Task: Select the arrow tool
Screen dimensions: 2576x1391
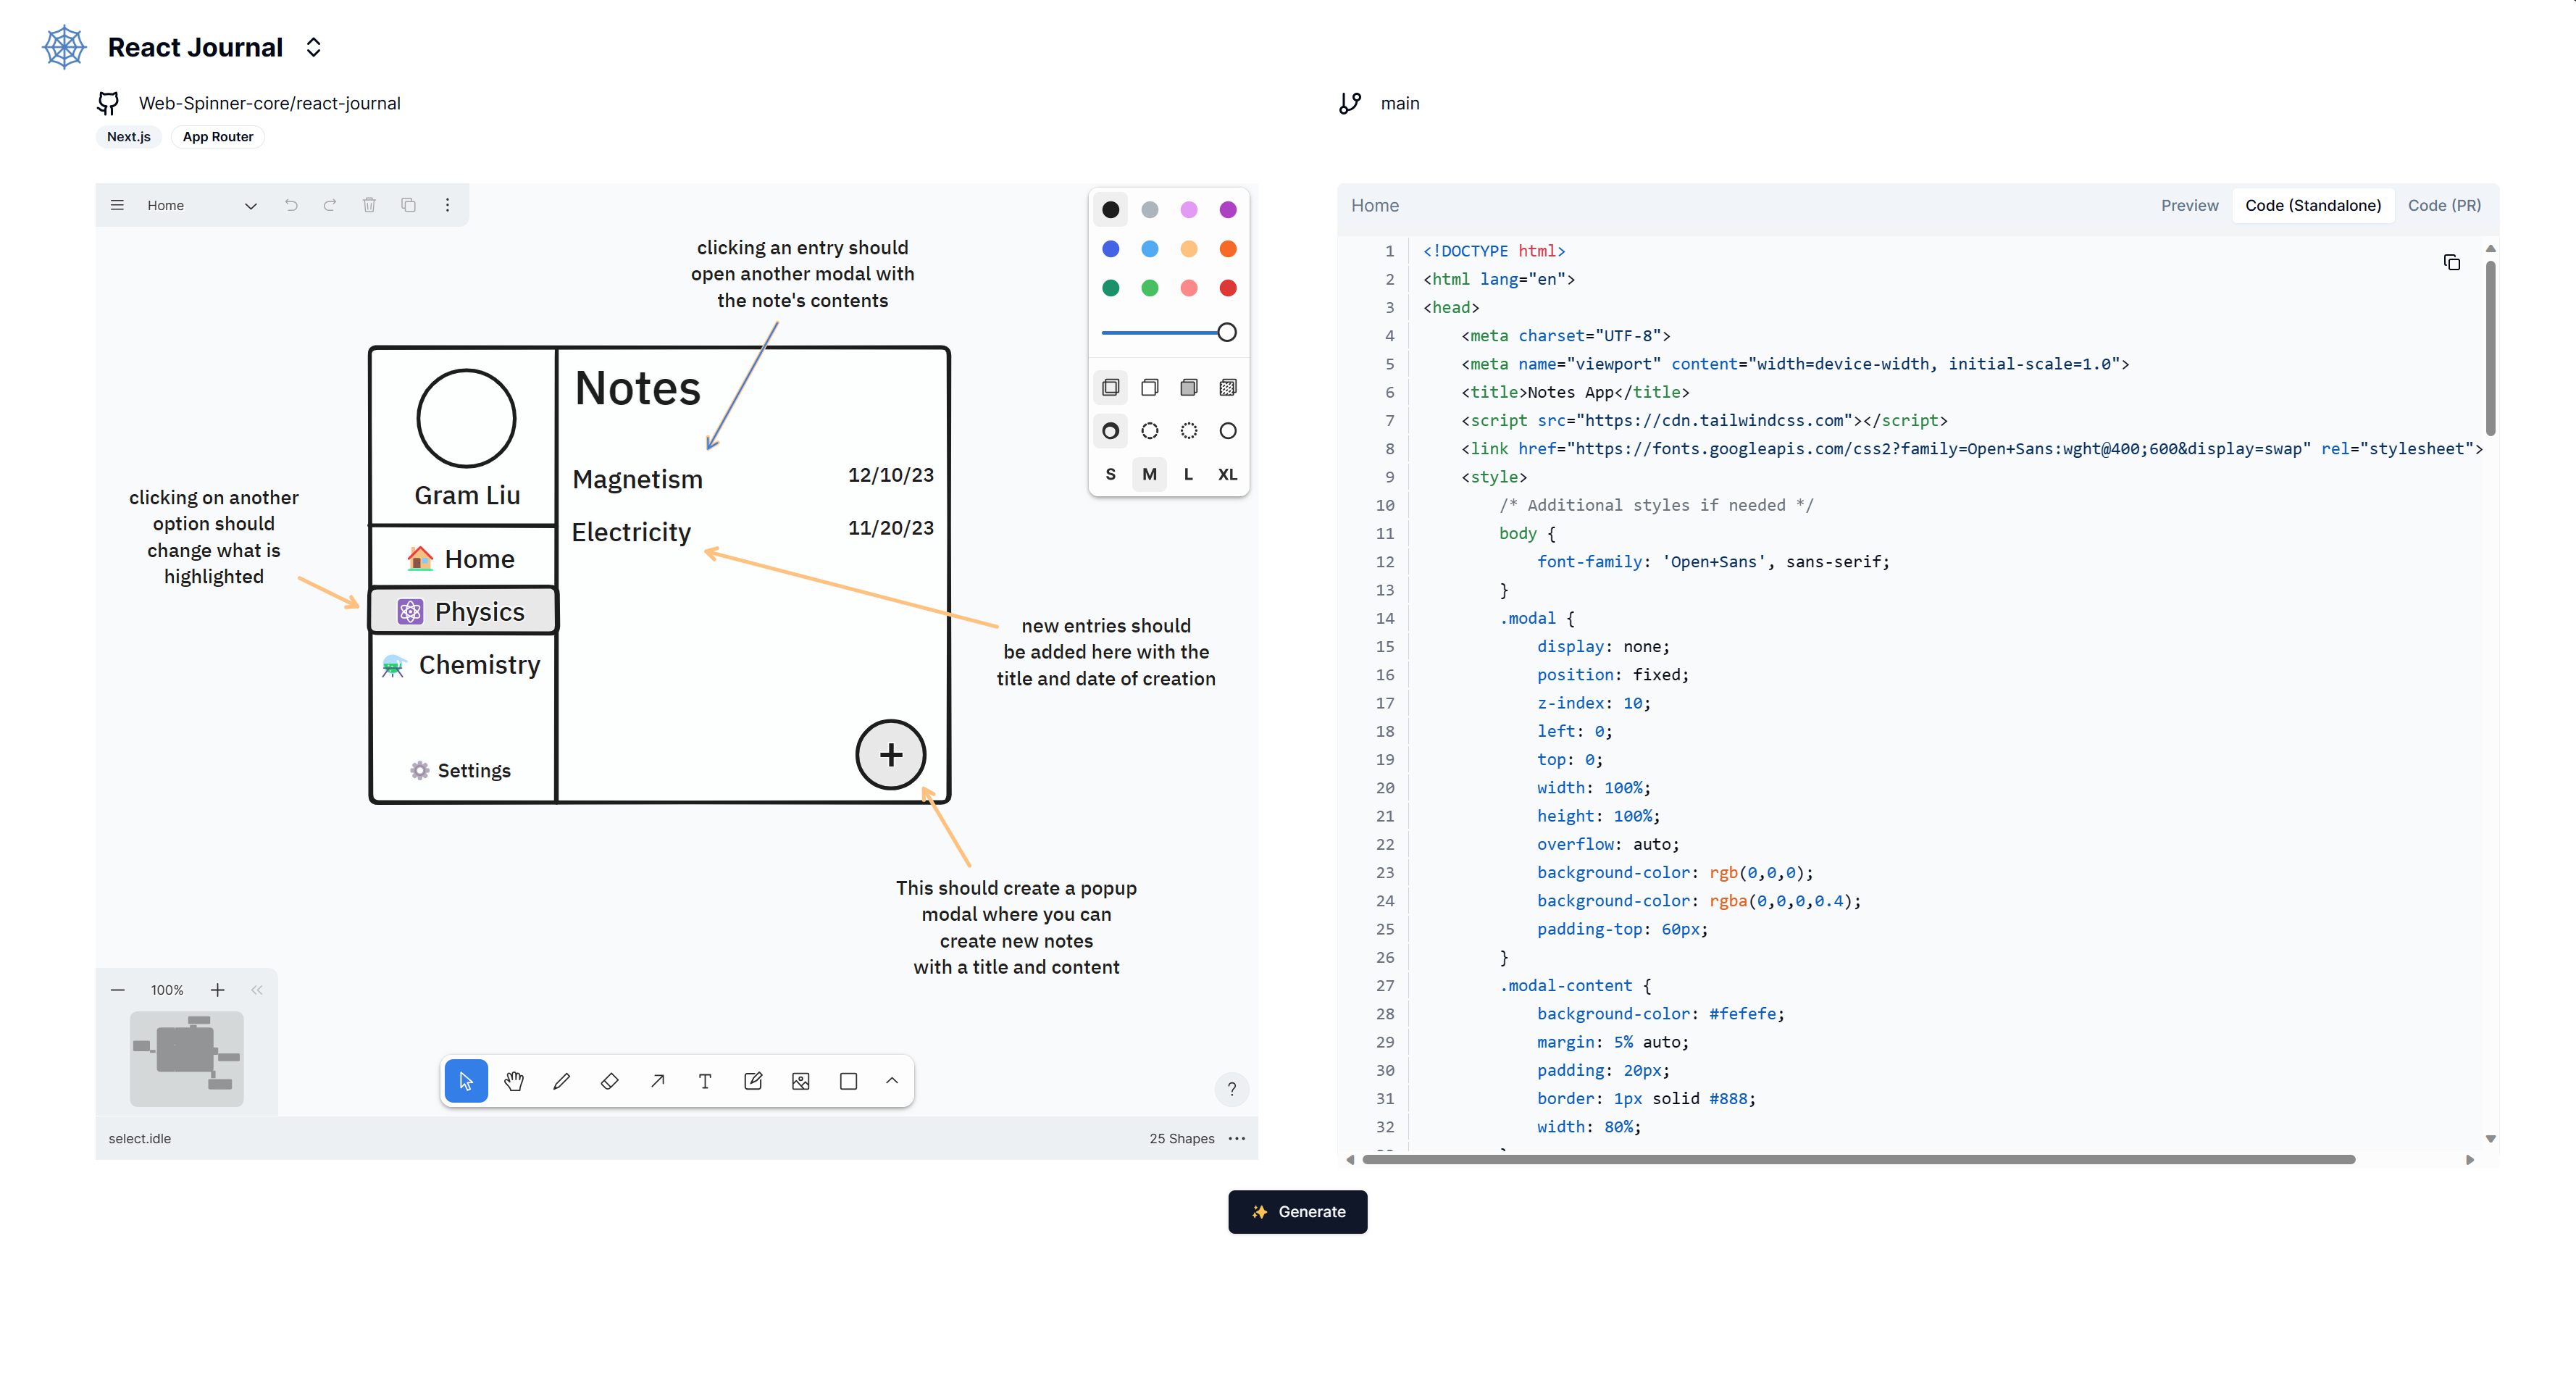Action: tap(657, 1081)
